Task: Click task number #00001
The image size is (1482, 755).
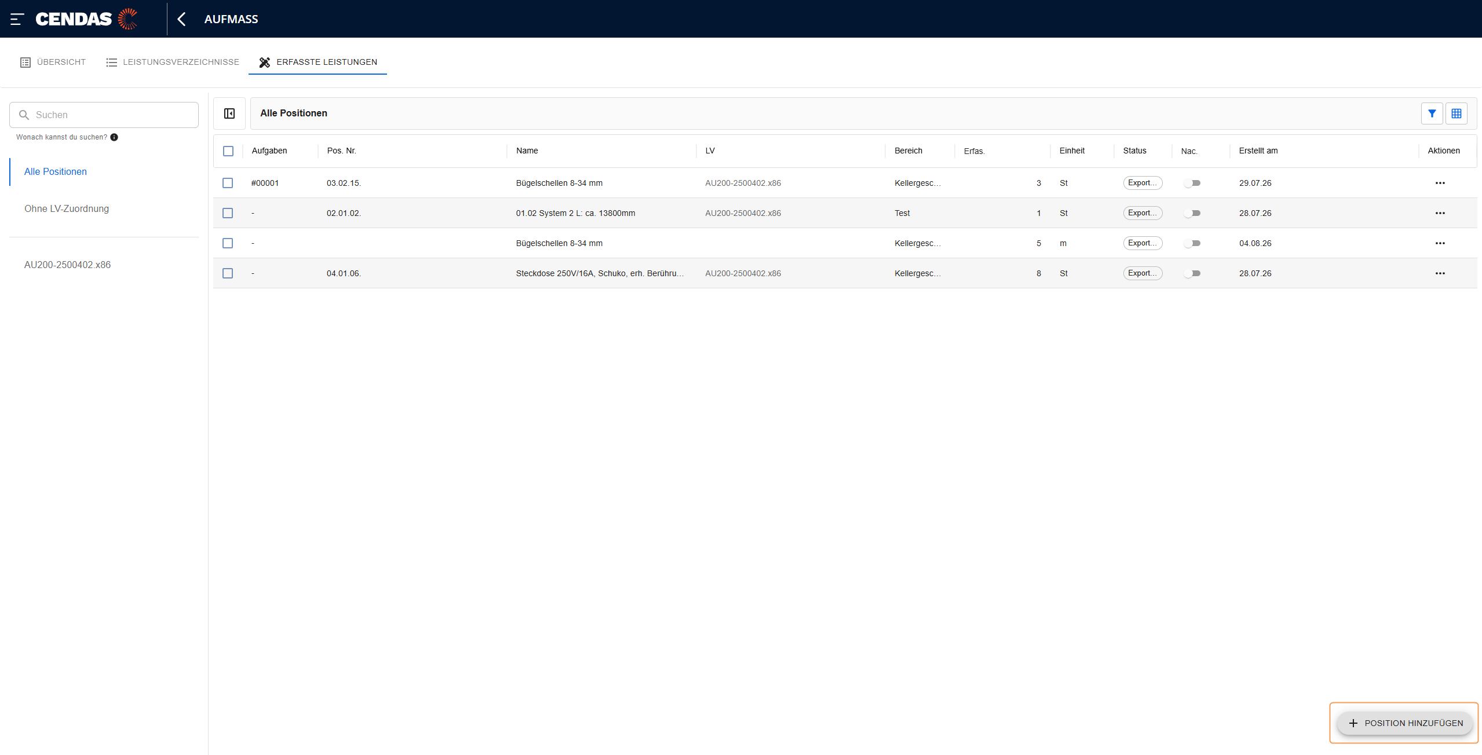Action: (x=265, y=183)
